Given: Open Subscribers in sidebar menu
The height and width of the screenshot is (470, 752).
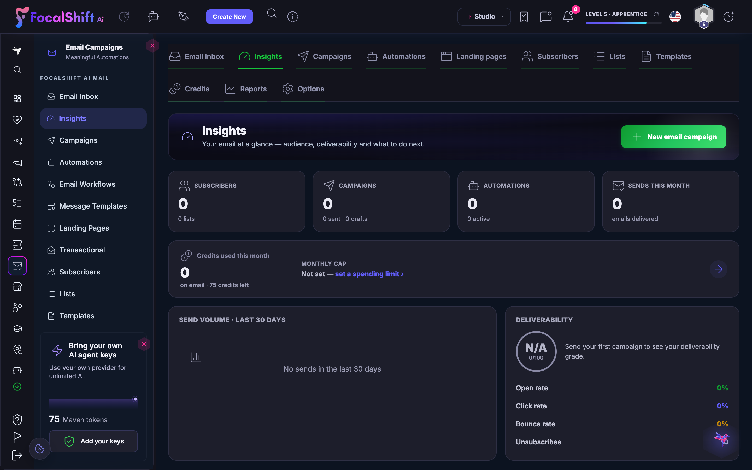Looking at the screenshot, I should point(93,272).
